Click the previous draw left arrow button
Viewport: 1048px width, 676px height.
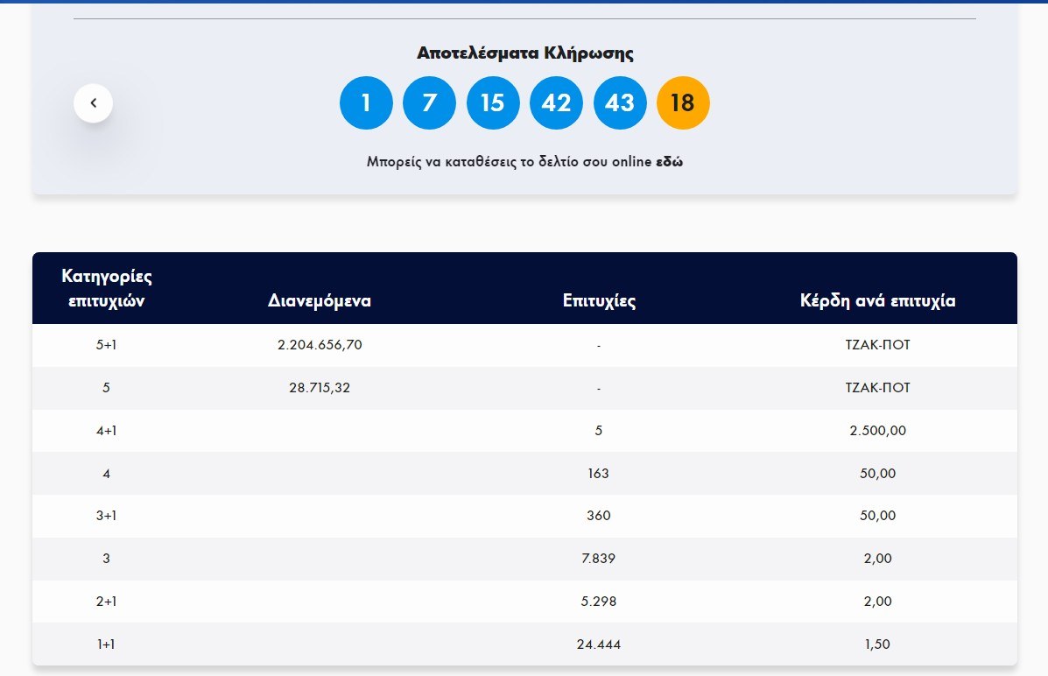tap(93, 103)
